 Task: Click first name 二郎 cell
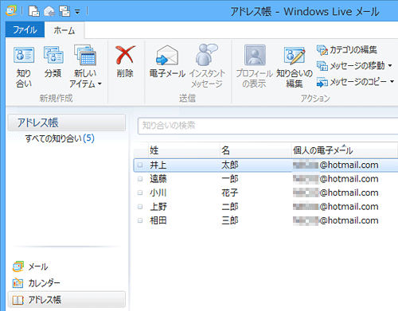click(x=230, y=207)
